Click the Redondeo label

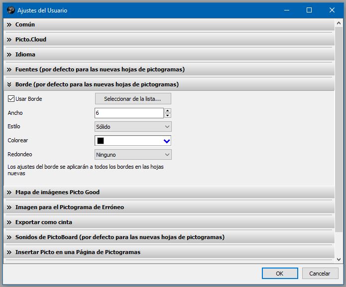pos(20,154)
